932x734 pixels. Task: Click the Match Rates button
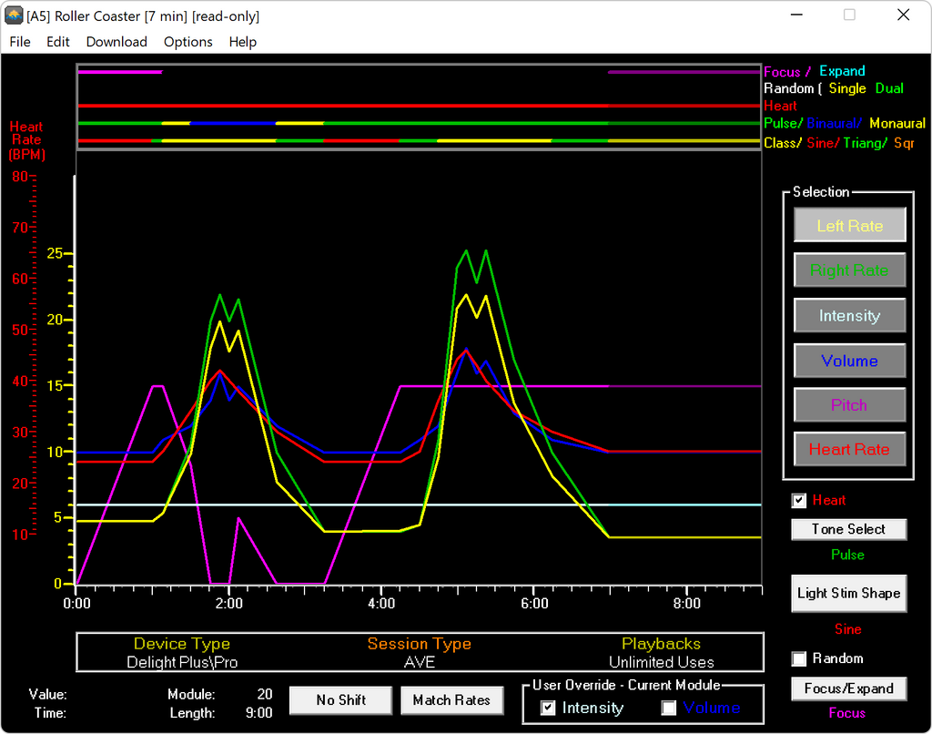[451, 699]
